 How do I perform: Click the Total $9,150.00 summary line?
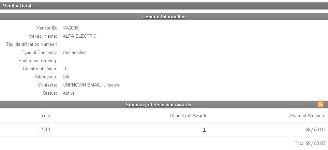(x=307, y=144)
